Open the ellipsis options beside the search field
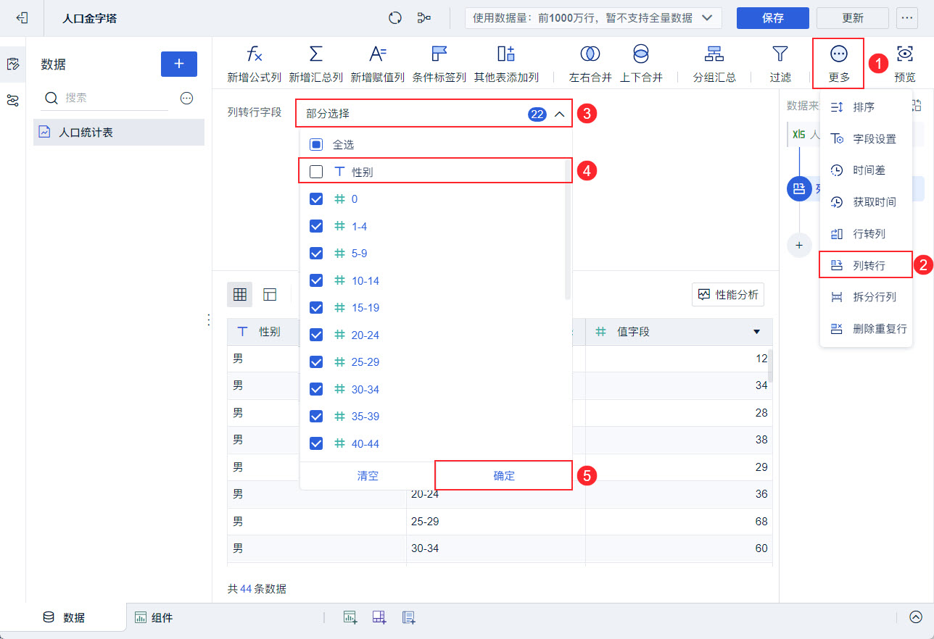The width and height of the screenshot is (934, 639). (186, 98)
